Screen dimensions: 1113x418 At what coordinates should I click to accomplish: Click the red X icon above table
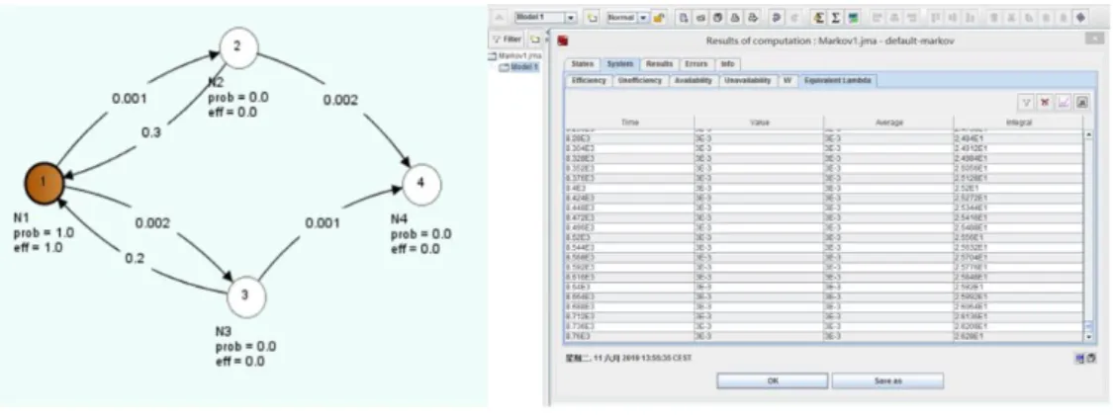[1045, 103]
